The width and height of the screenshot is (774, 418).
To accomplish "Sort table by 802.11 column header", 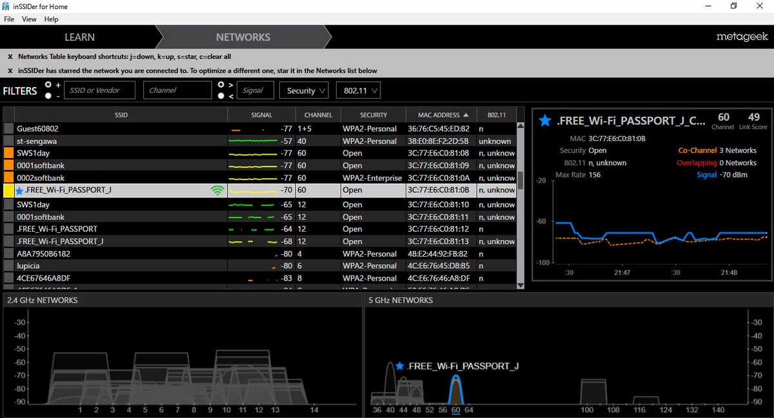I will (x=497, y=115).
